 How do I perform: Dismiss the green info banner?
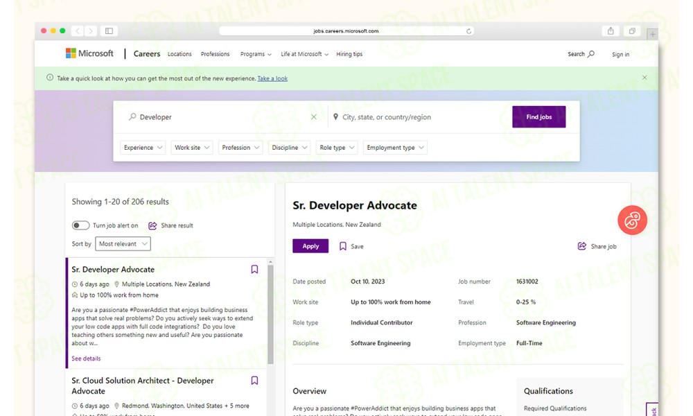[644, 78]
